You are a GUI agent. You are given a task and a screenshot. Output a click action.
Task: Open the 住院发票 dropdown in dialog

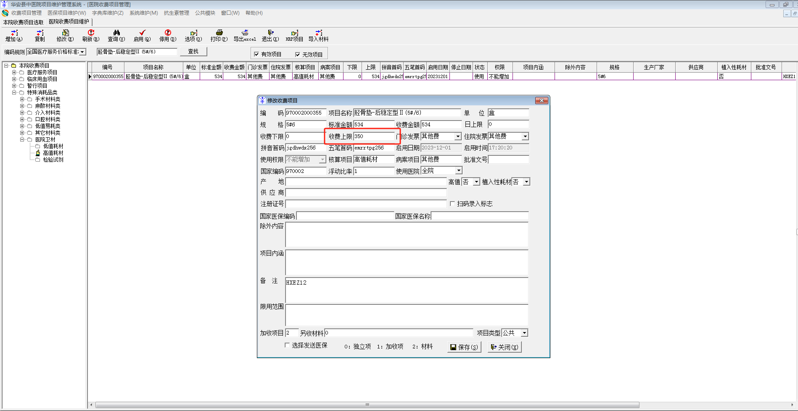[x=525, y=136]
